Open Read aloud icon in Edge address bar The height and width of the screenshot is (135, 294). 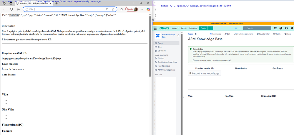107,9
